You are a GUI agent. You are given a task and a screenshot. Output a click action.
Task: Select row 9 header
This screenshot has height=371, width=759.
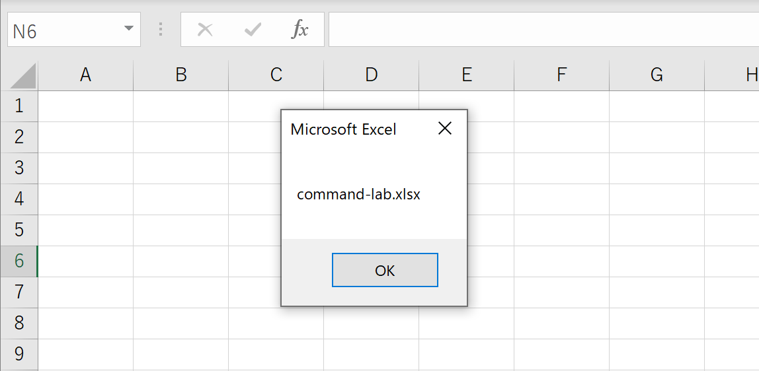click(19, 354)
